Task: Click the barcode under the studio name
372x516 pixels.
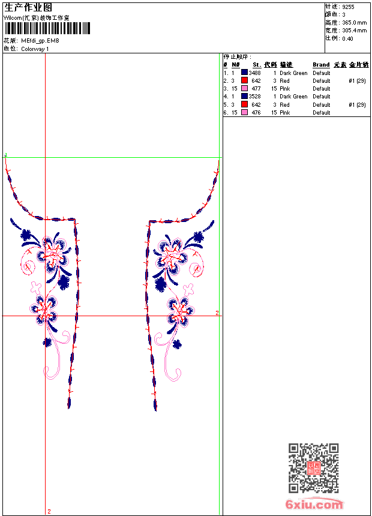Action: pos(47,28)
